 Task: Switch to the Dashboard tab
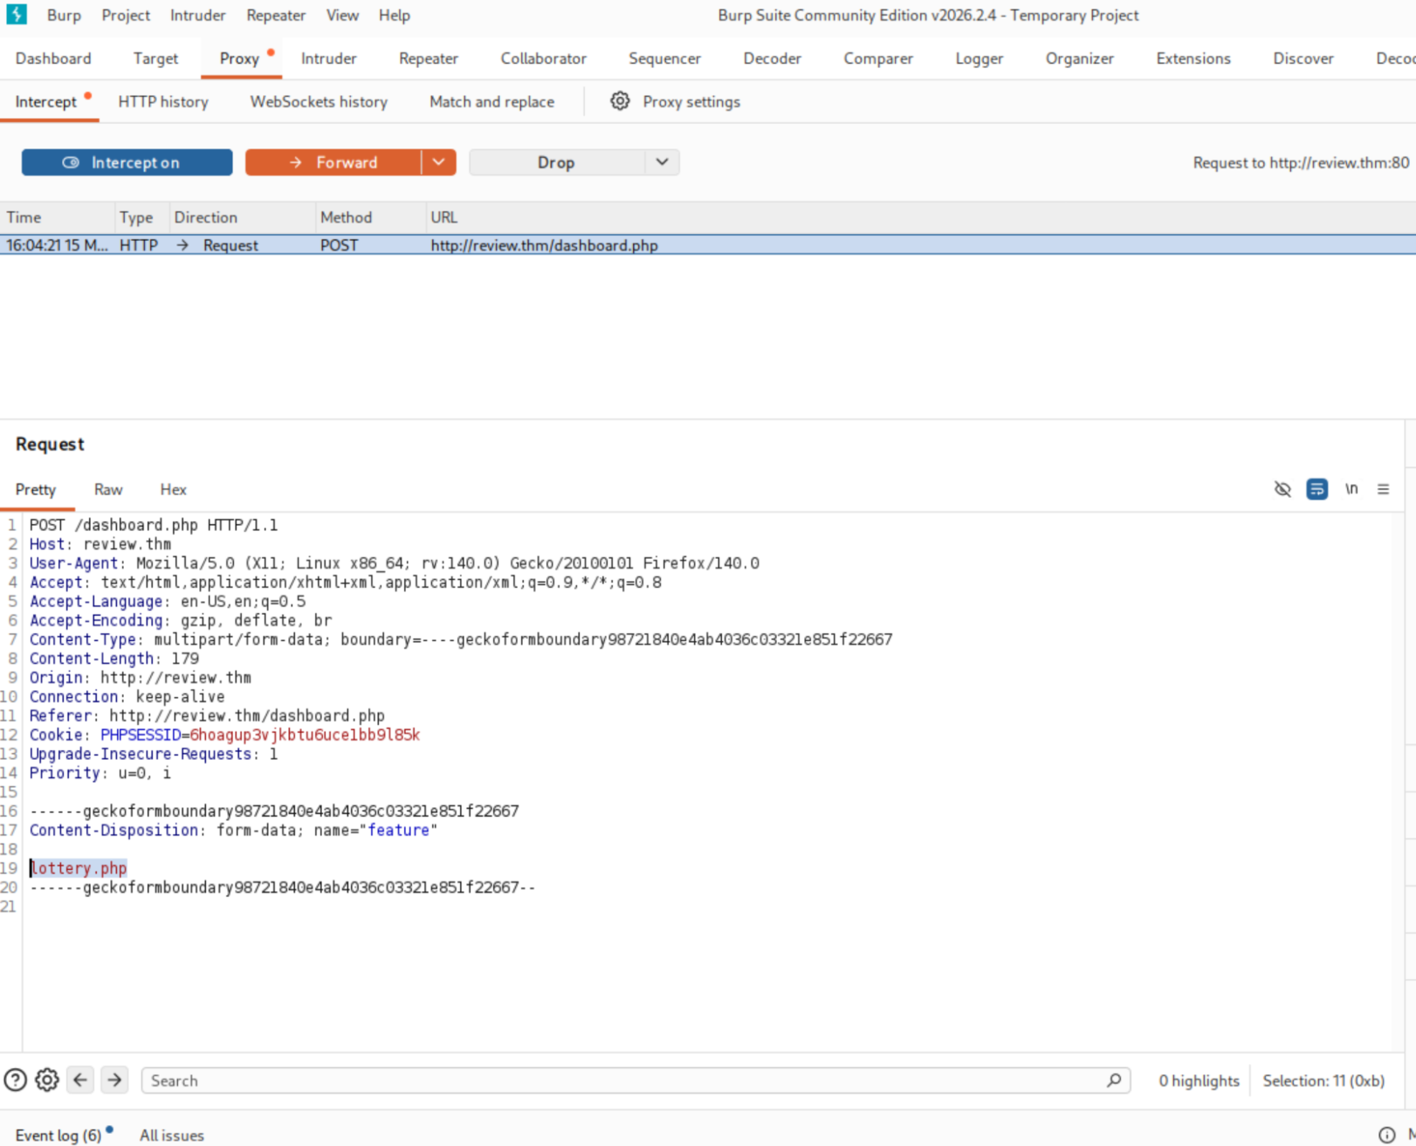click(53, 59)
